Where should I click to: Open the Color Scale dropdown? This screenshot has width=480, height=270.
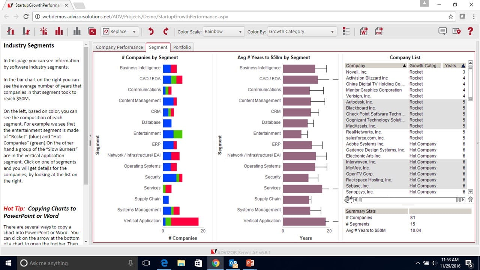(223, 31)
